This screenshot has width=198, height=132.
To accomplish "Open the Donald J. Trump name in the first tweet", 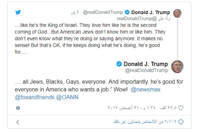I will coord(151,12).
